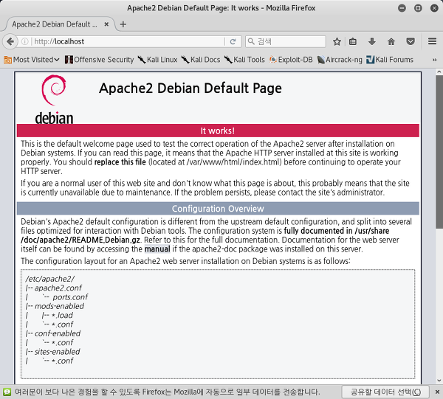Expand the Most Visited bookmarks dropdown
The height and width of the screenshot is (399, 443).
pos(31,60)
